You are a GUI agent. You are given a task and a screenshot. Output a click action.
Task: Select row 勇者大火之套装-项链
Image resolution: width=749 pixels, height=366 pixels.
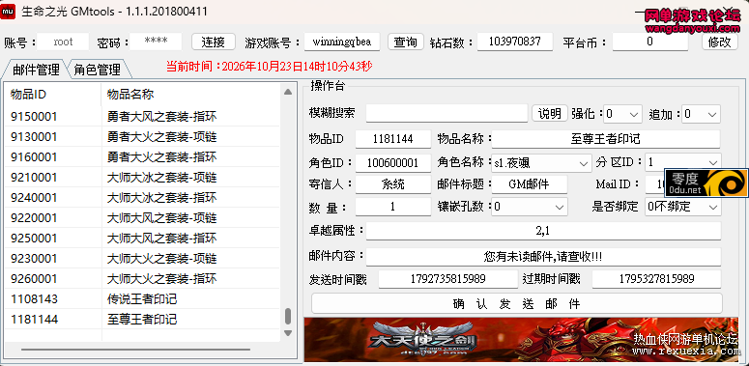[142, 136]
